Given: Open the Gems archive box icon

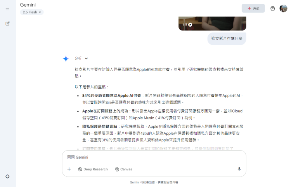Looking at the screenshot, I should (272, 9).
